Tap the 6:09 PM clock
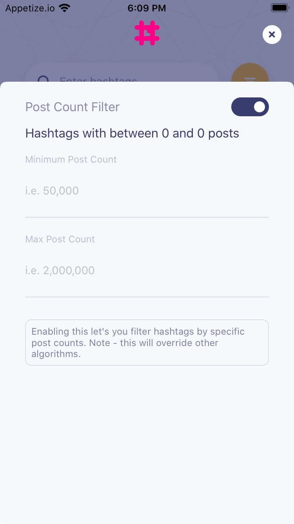This screenshot has width=294, height=524. pyautogui.click(x=147, y=8)
